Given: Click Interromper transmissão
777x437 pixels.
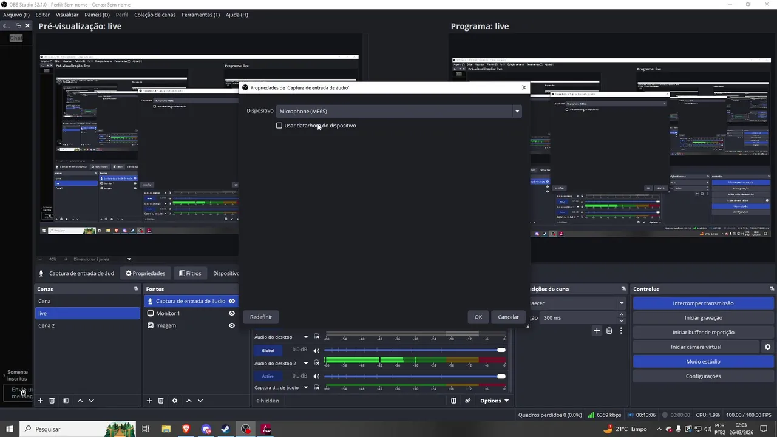Looking at the screenshot, I should pos(703,303).
